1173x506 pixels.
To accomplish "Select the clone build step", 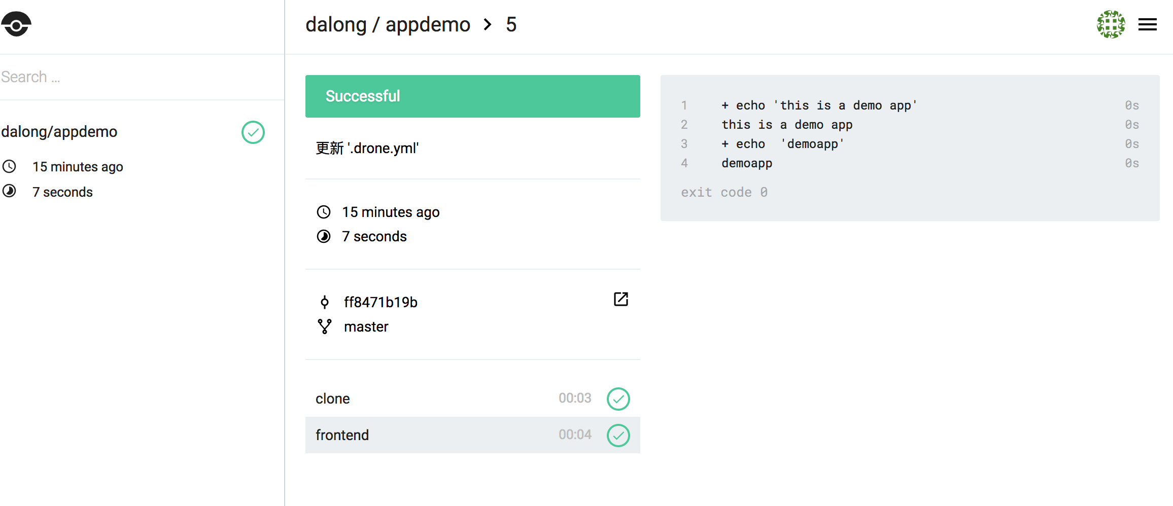I will 332,399.
